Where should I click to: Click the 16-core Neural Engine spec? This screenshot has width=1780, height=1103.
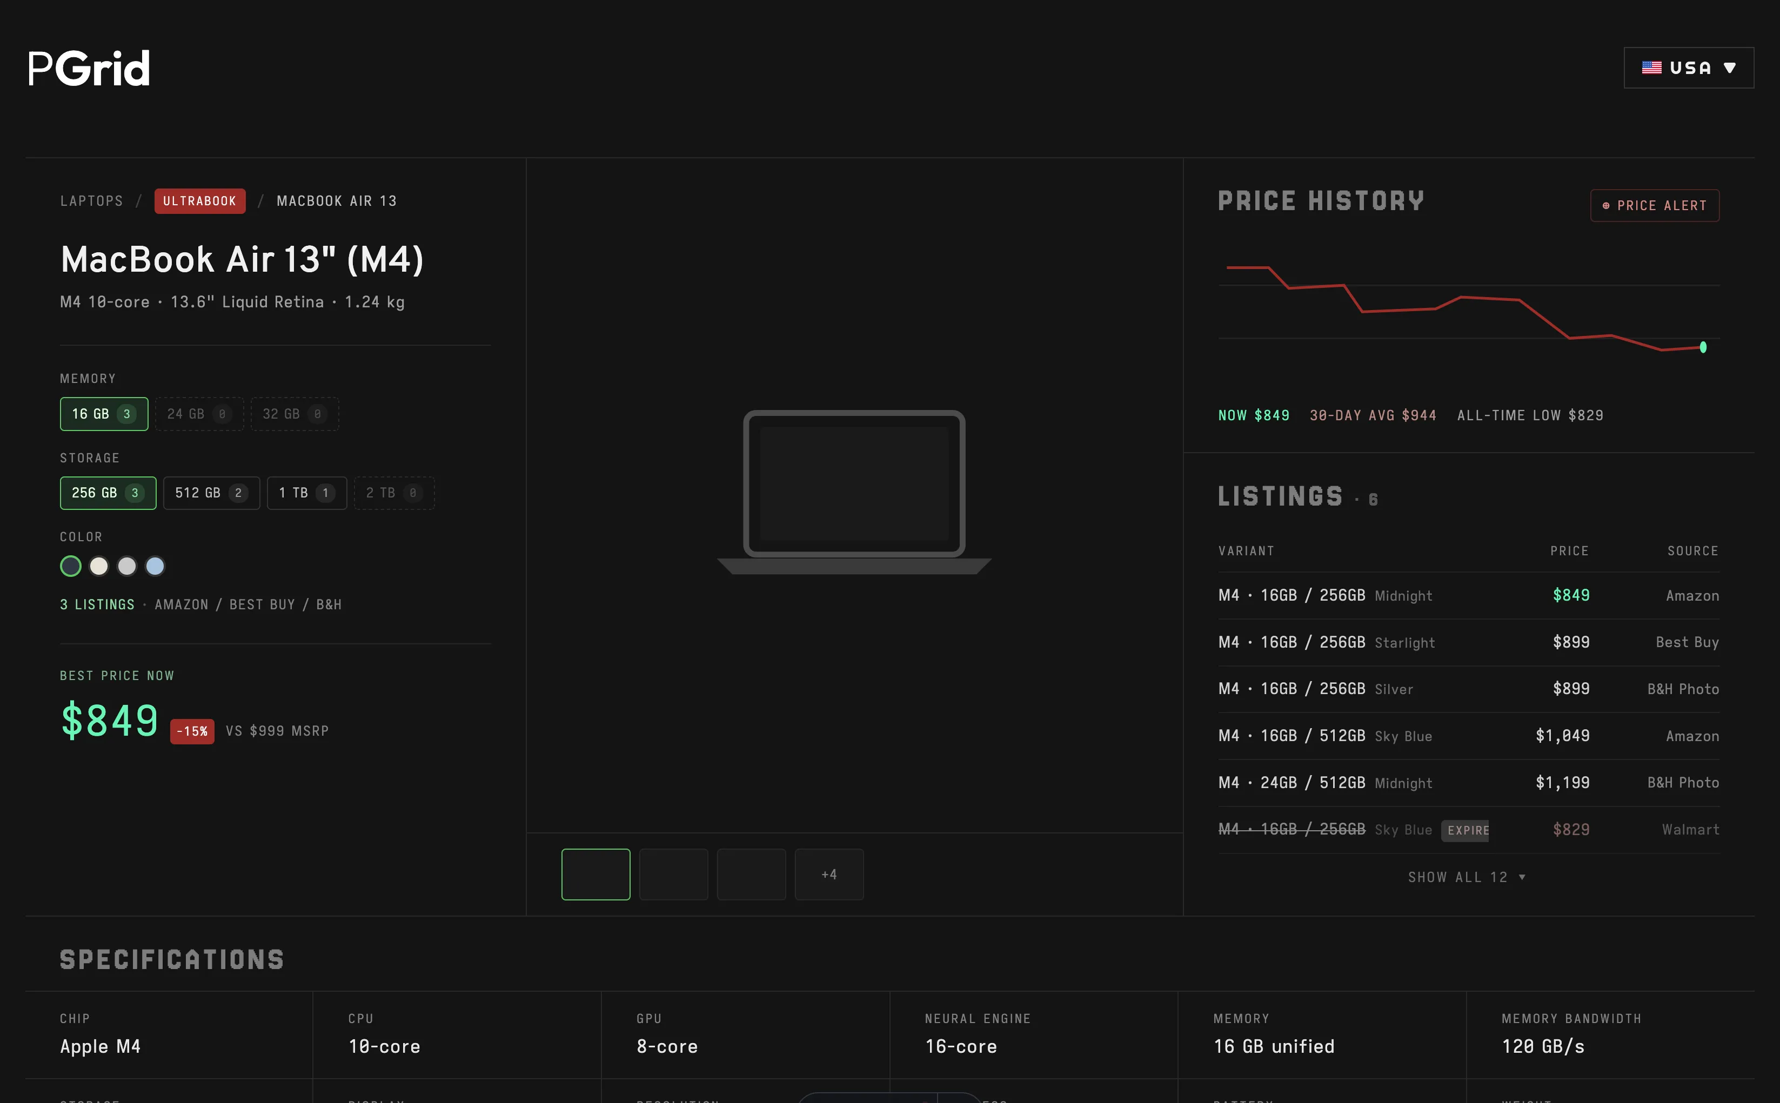(960, 1047)
